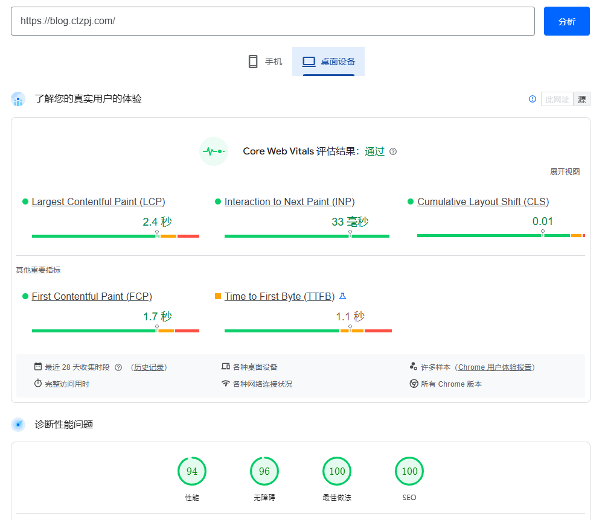Open Largest Contentful Paint (LCP) link
The image size is (605, 520).
click(98, 201)
